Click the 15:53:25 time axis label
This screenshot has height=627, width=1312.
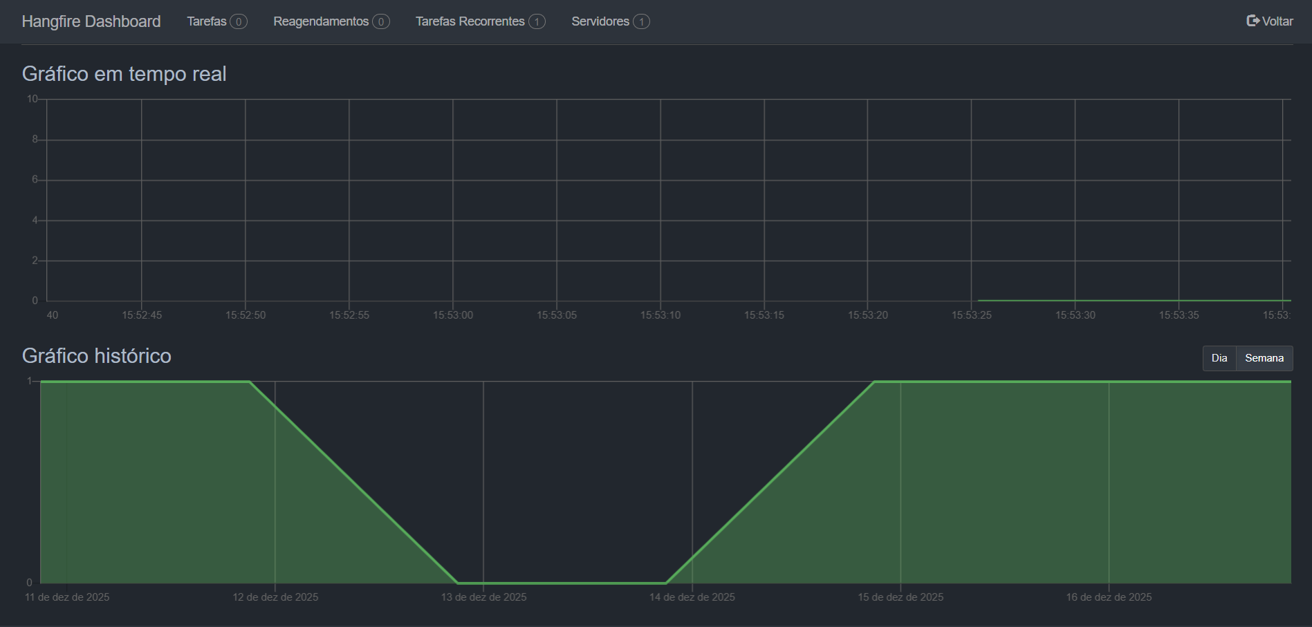pyautogui.click(x=971, y=315)
